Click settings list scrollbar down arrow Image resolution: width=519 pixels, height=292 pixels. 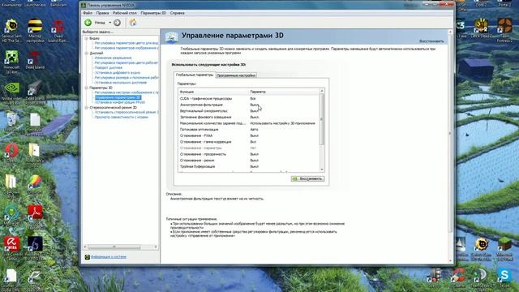[x=322, y=170]
